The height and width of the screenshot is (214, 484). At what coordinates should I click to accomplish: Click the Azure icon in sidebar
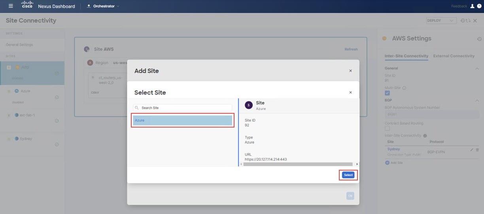17,91
